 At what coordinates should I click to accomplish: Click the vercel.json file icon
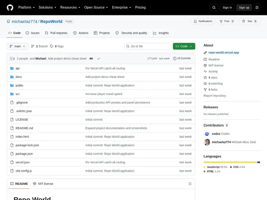[x=12, y=162]
